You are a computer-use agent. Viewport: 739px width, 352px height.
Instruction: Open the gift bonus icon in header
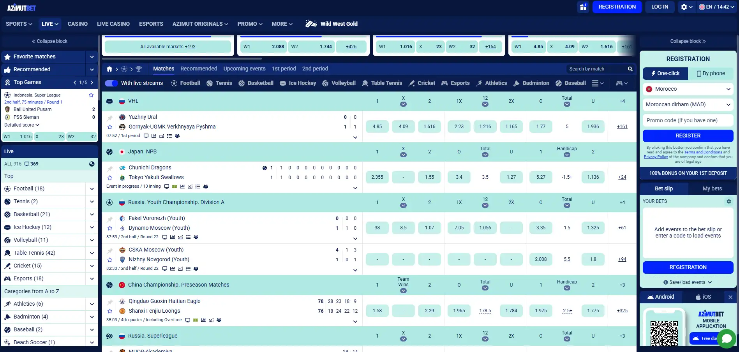coord(583,7)
